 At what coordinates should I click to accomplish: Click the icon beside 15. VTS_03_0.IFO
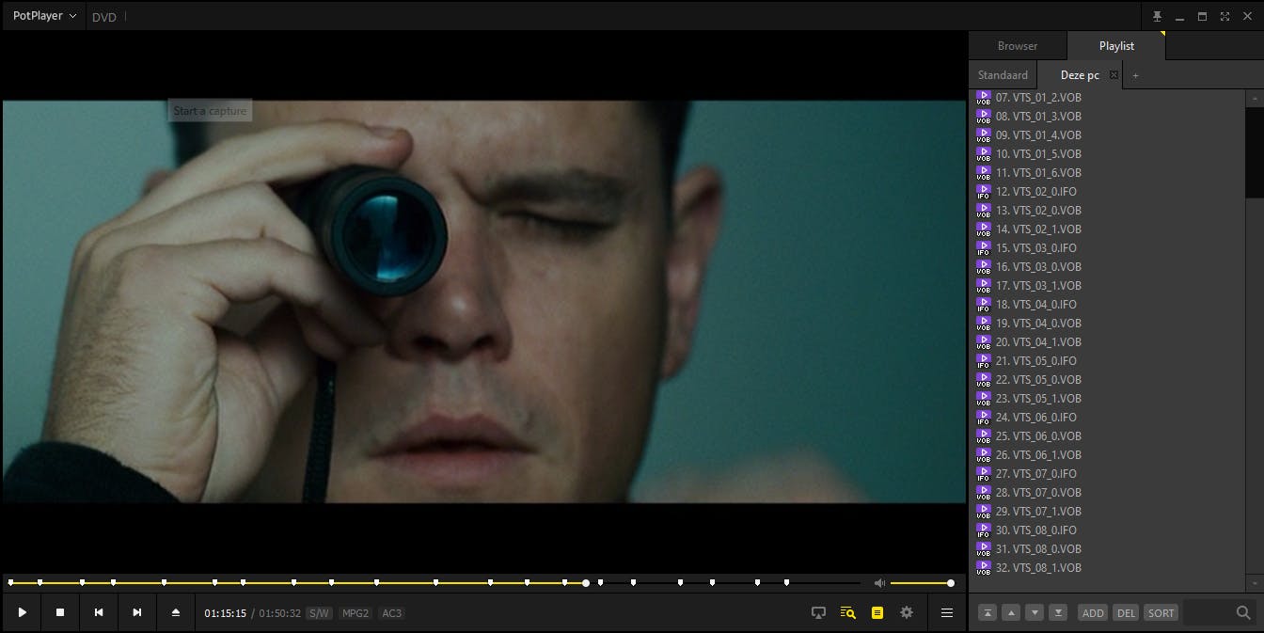(x=984, y=247)
